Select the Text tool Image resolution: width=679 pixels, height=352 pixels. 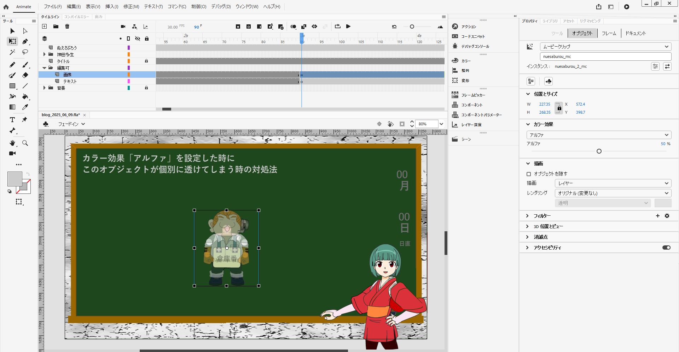(12, 120)
